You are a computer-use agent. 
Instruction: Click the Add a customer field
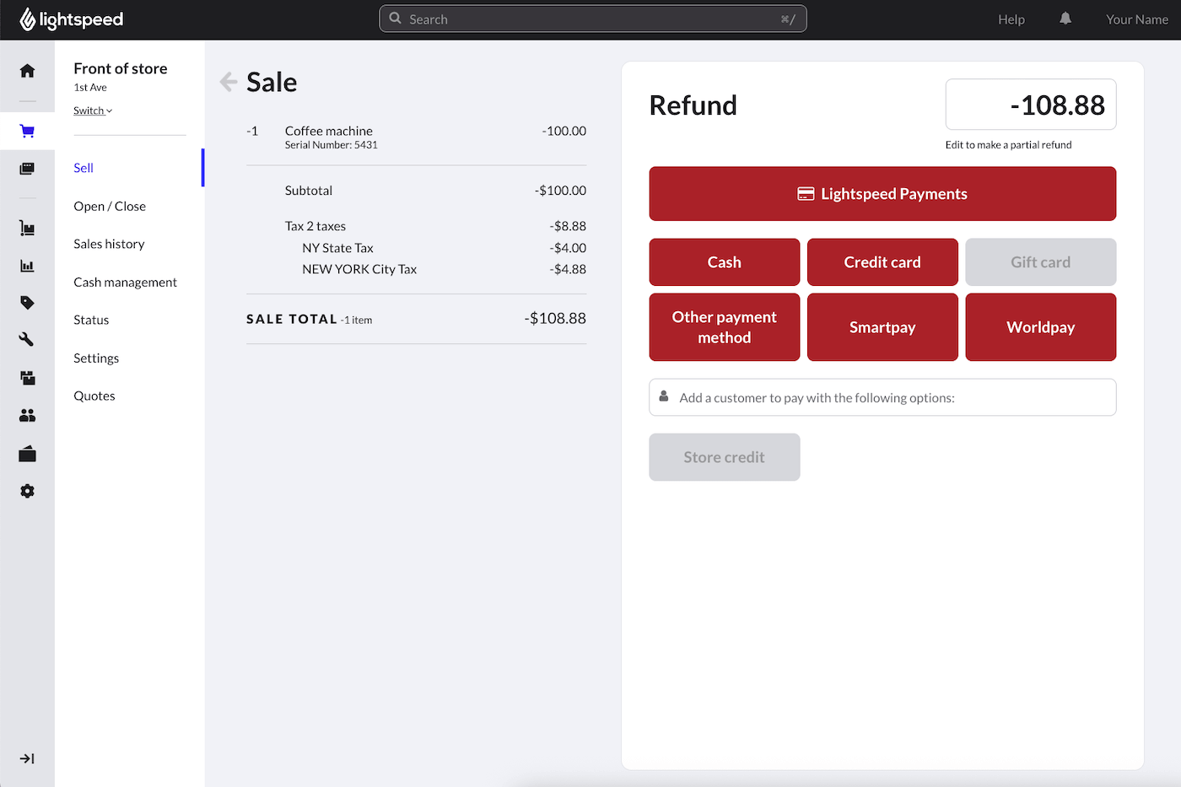pos(882,397)
